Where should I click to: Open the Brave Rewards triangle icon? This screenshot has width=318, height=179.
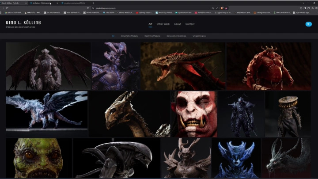click(226, 8)
